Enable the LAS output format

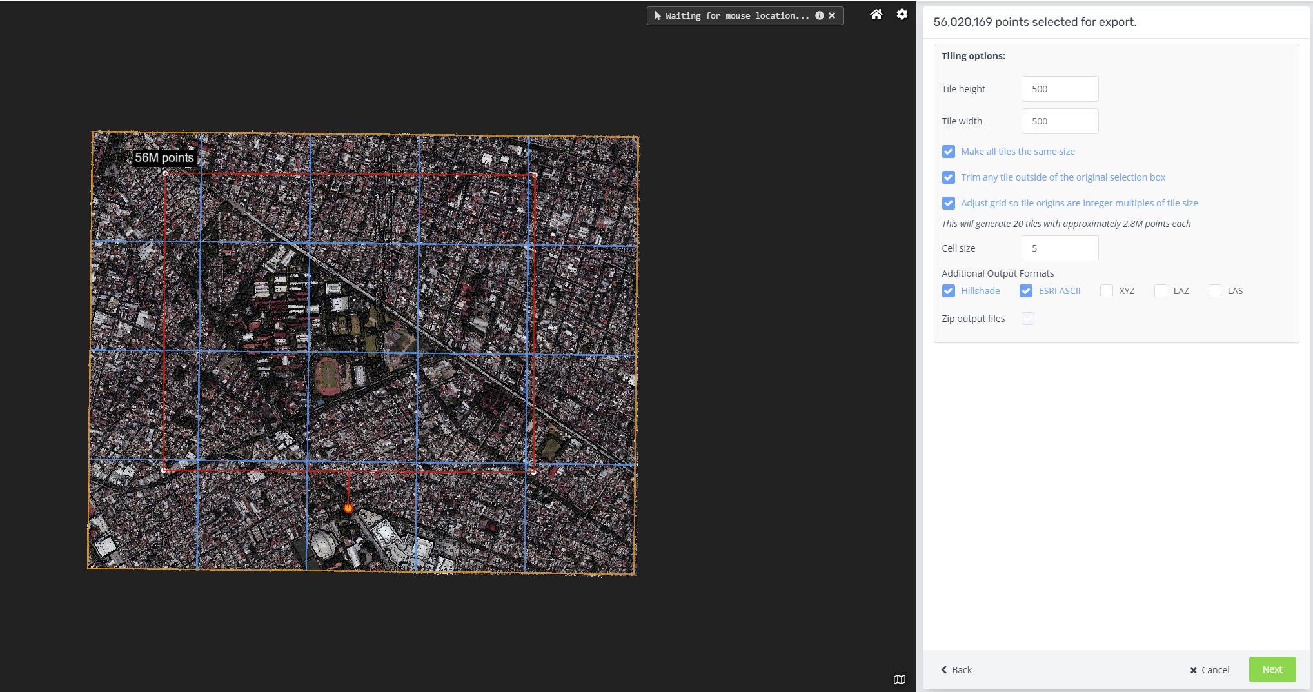(x=1214, y=291)
